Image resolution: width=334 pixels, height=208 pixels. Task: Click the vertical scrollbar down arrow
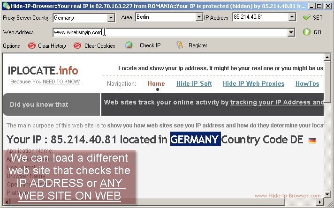click(x=327, y=194)
